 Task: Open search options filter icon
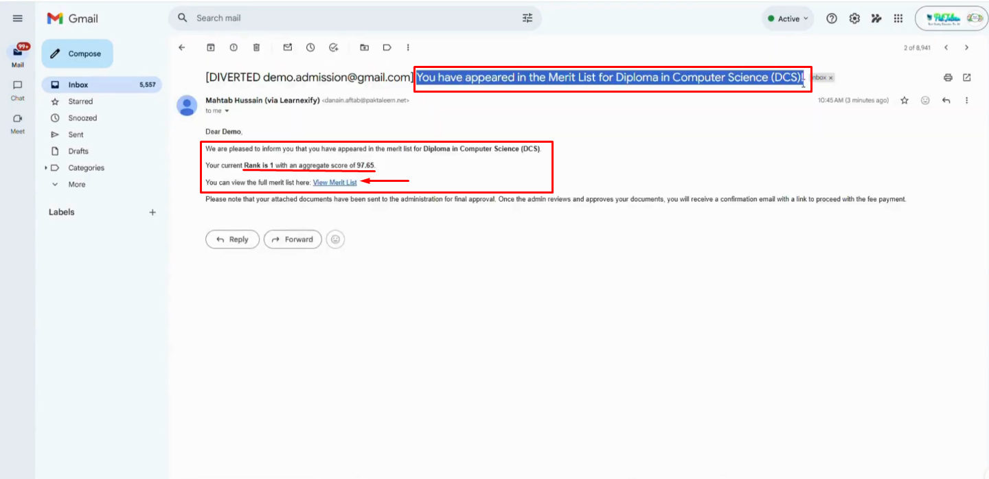coord(527,19)
